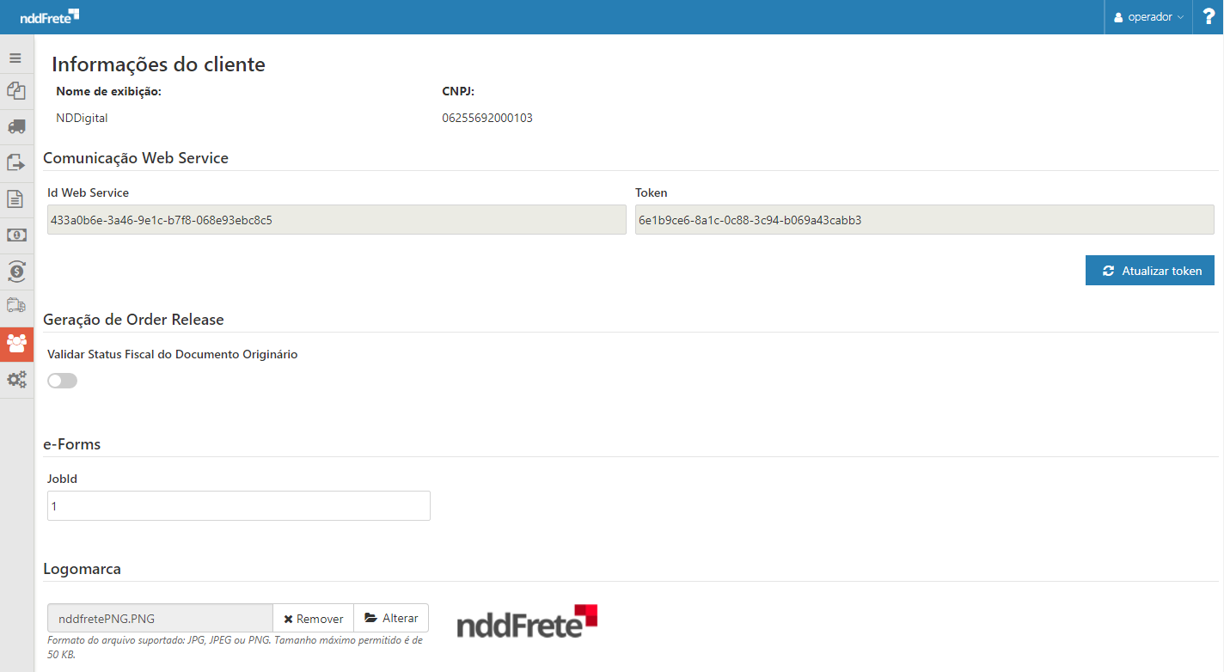This screenshot has height=672, width=1224.
Task: Open the truck freight sidebar icon
Action: coord(16,126)
